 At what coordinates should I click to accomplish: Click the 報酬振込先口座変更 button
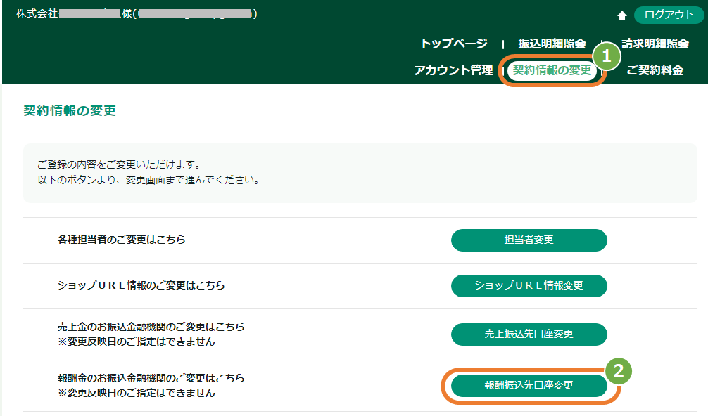tap(529, 385)
